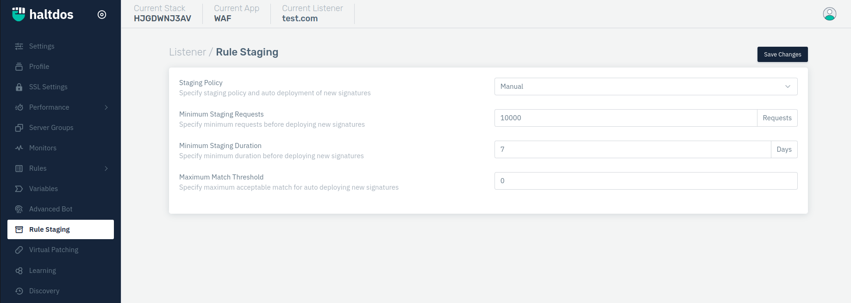Open the Staging Policy dropdown
Viewport: 851px width, 303px height.
coord(645,87)
